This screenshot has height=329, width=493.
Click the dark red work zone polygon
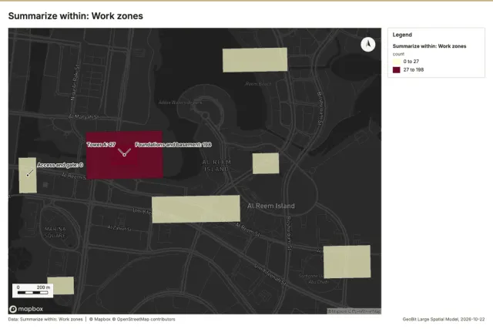pos(125,155)
